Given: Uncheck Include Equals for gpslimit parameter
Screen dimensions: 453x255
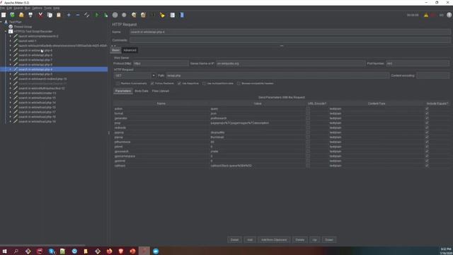Looking at the screenshot, I should pyautogui.click(x=427, y=161).
